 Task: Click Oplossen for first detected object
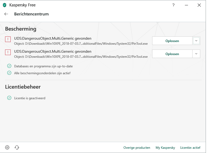click(172, 41)
